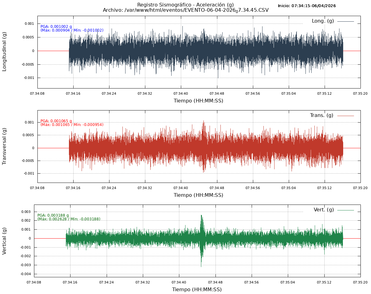Screen dimensions: 371x294
Task: Click the 07:34:32 tick under the Vertical plot
Action: (143, 282)
